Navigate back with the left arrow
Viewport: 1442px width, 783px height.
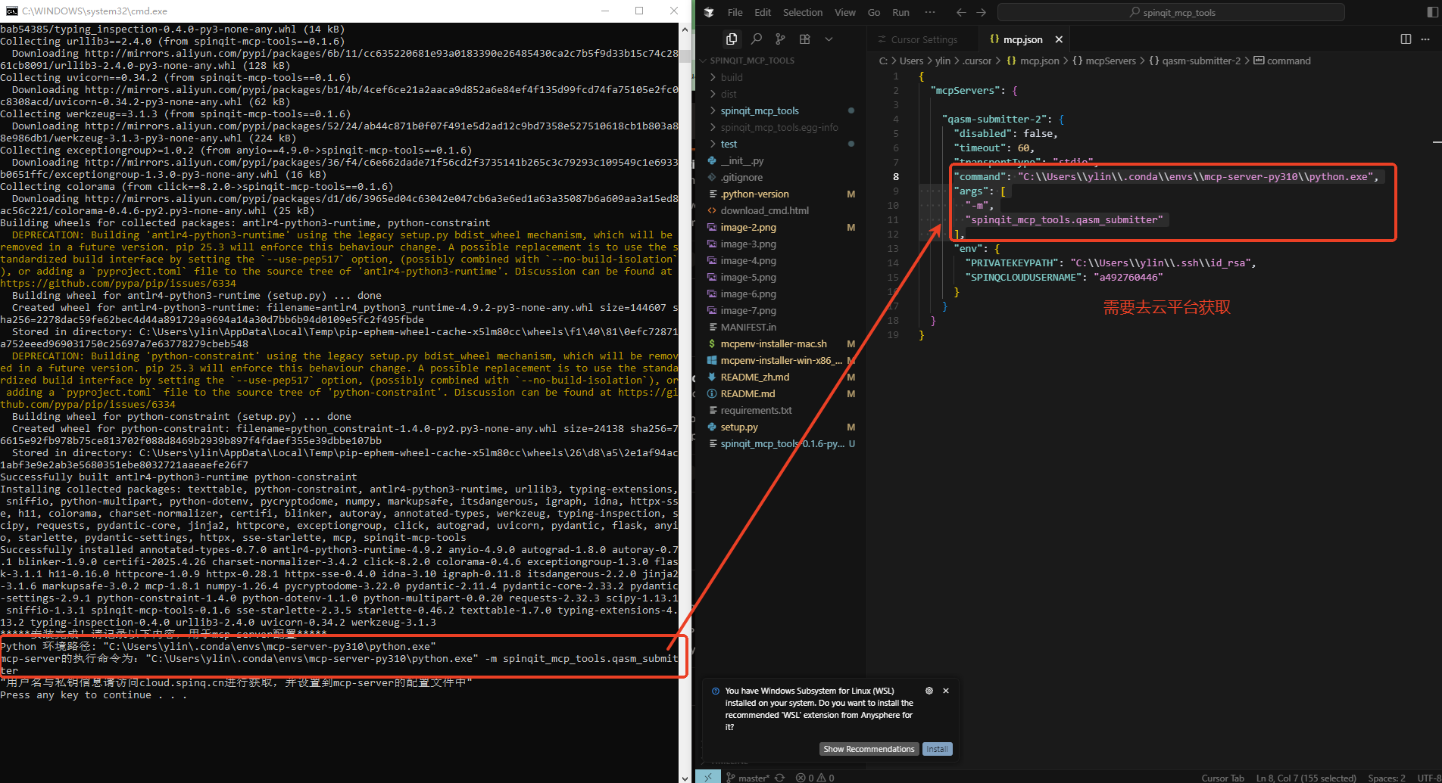coord(961,12)
